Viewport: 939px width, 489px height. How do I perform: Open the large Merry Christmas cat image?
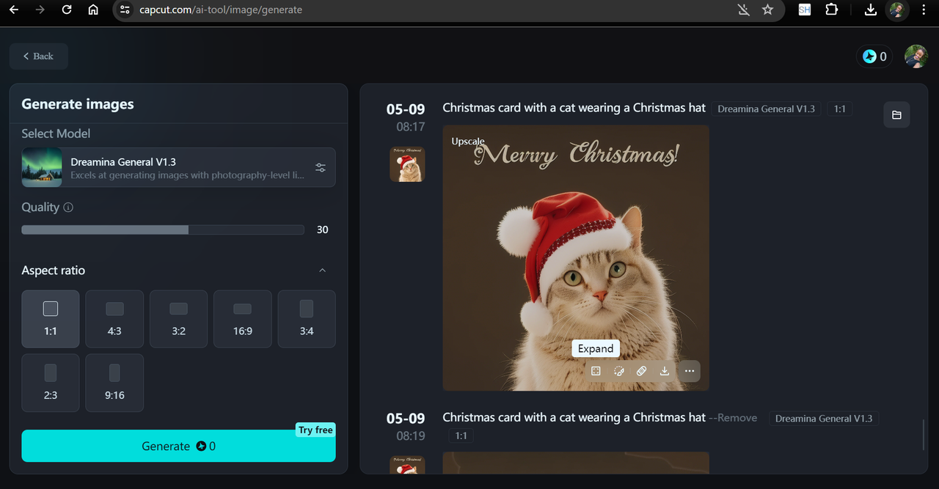click(576, 257)
